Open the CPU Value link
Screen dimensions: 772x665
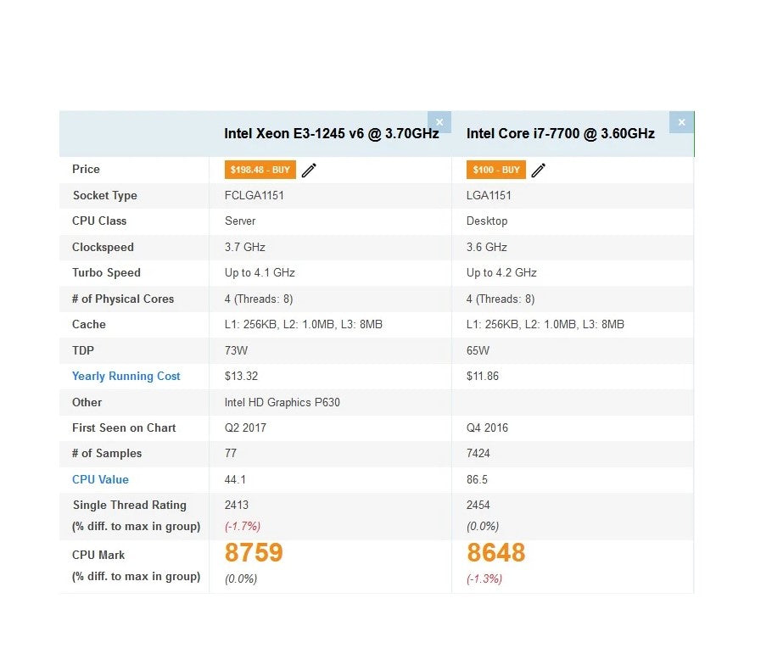coord(100,479)
